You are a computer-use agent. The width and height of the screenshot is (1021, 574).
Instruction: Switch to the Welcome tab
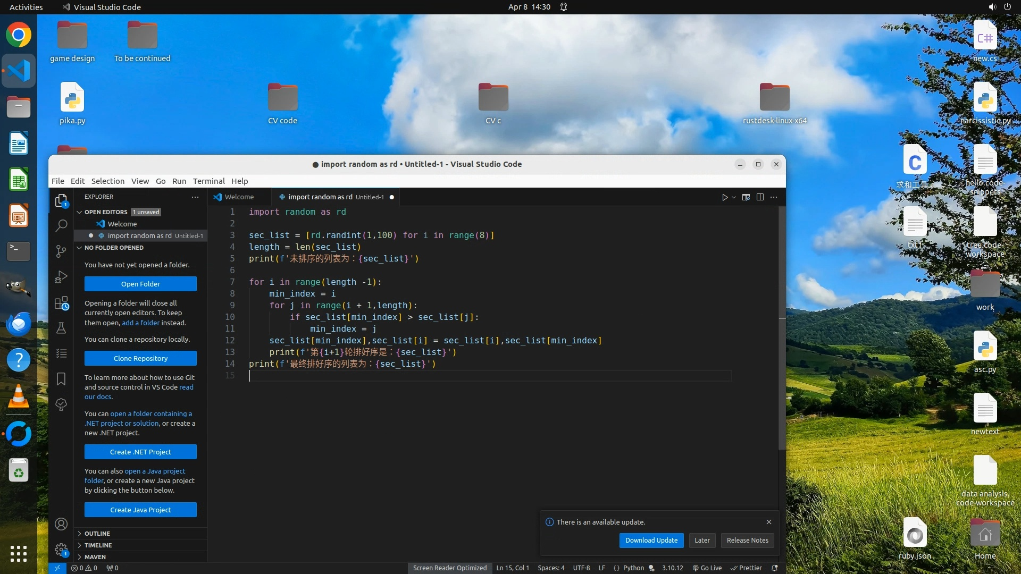(239, 197)
